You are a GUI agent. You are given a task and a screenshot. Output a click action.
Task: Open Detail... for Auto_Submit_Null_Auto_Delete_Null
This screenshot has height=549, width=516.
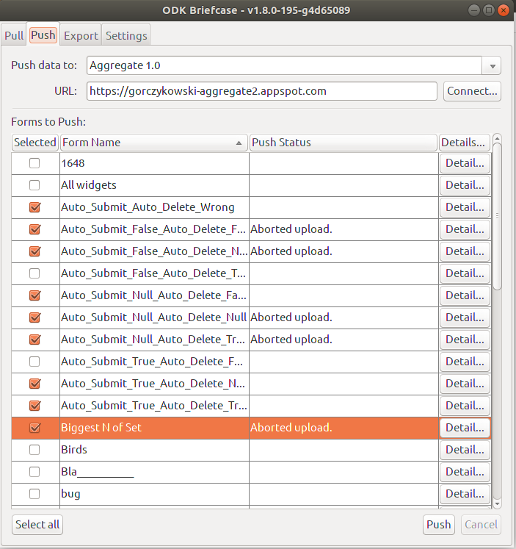pyautogui.click(x=465, y=317)
